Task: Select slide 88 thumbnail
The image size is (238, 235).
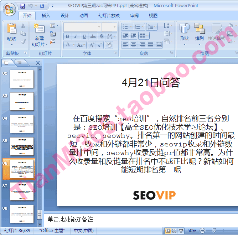Action: (22, 214)
